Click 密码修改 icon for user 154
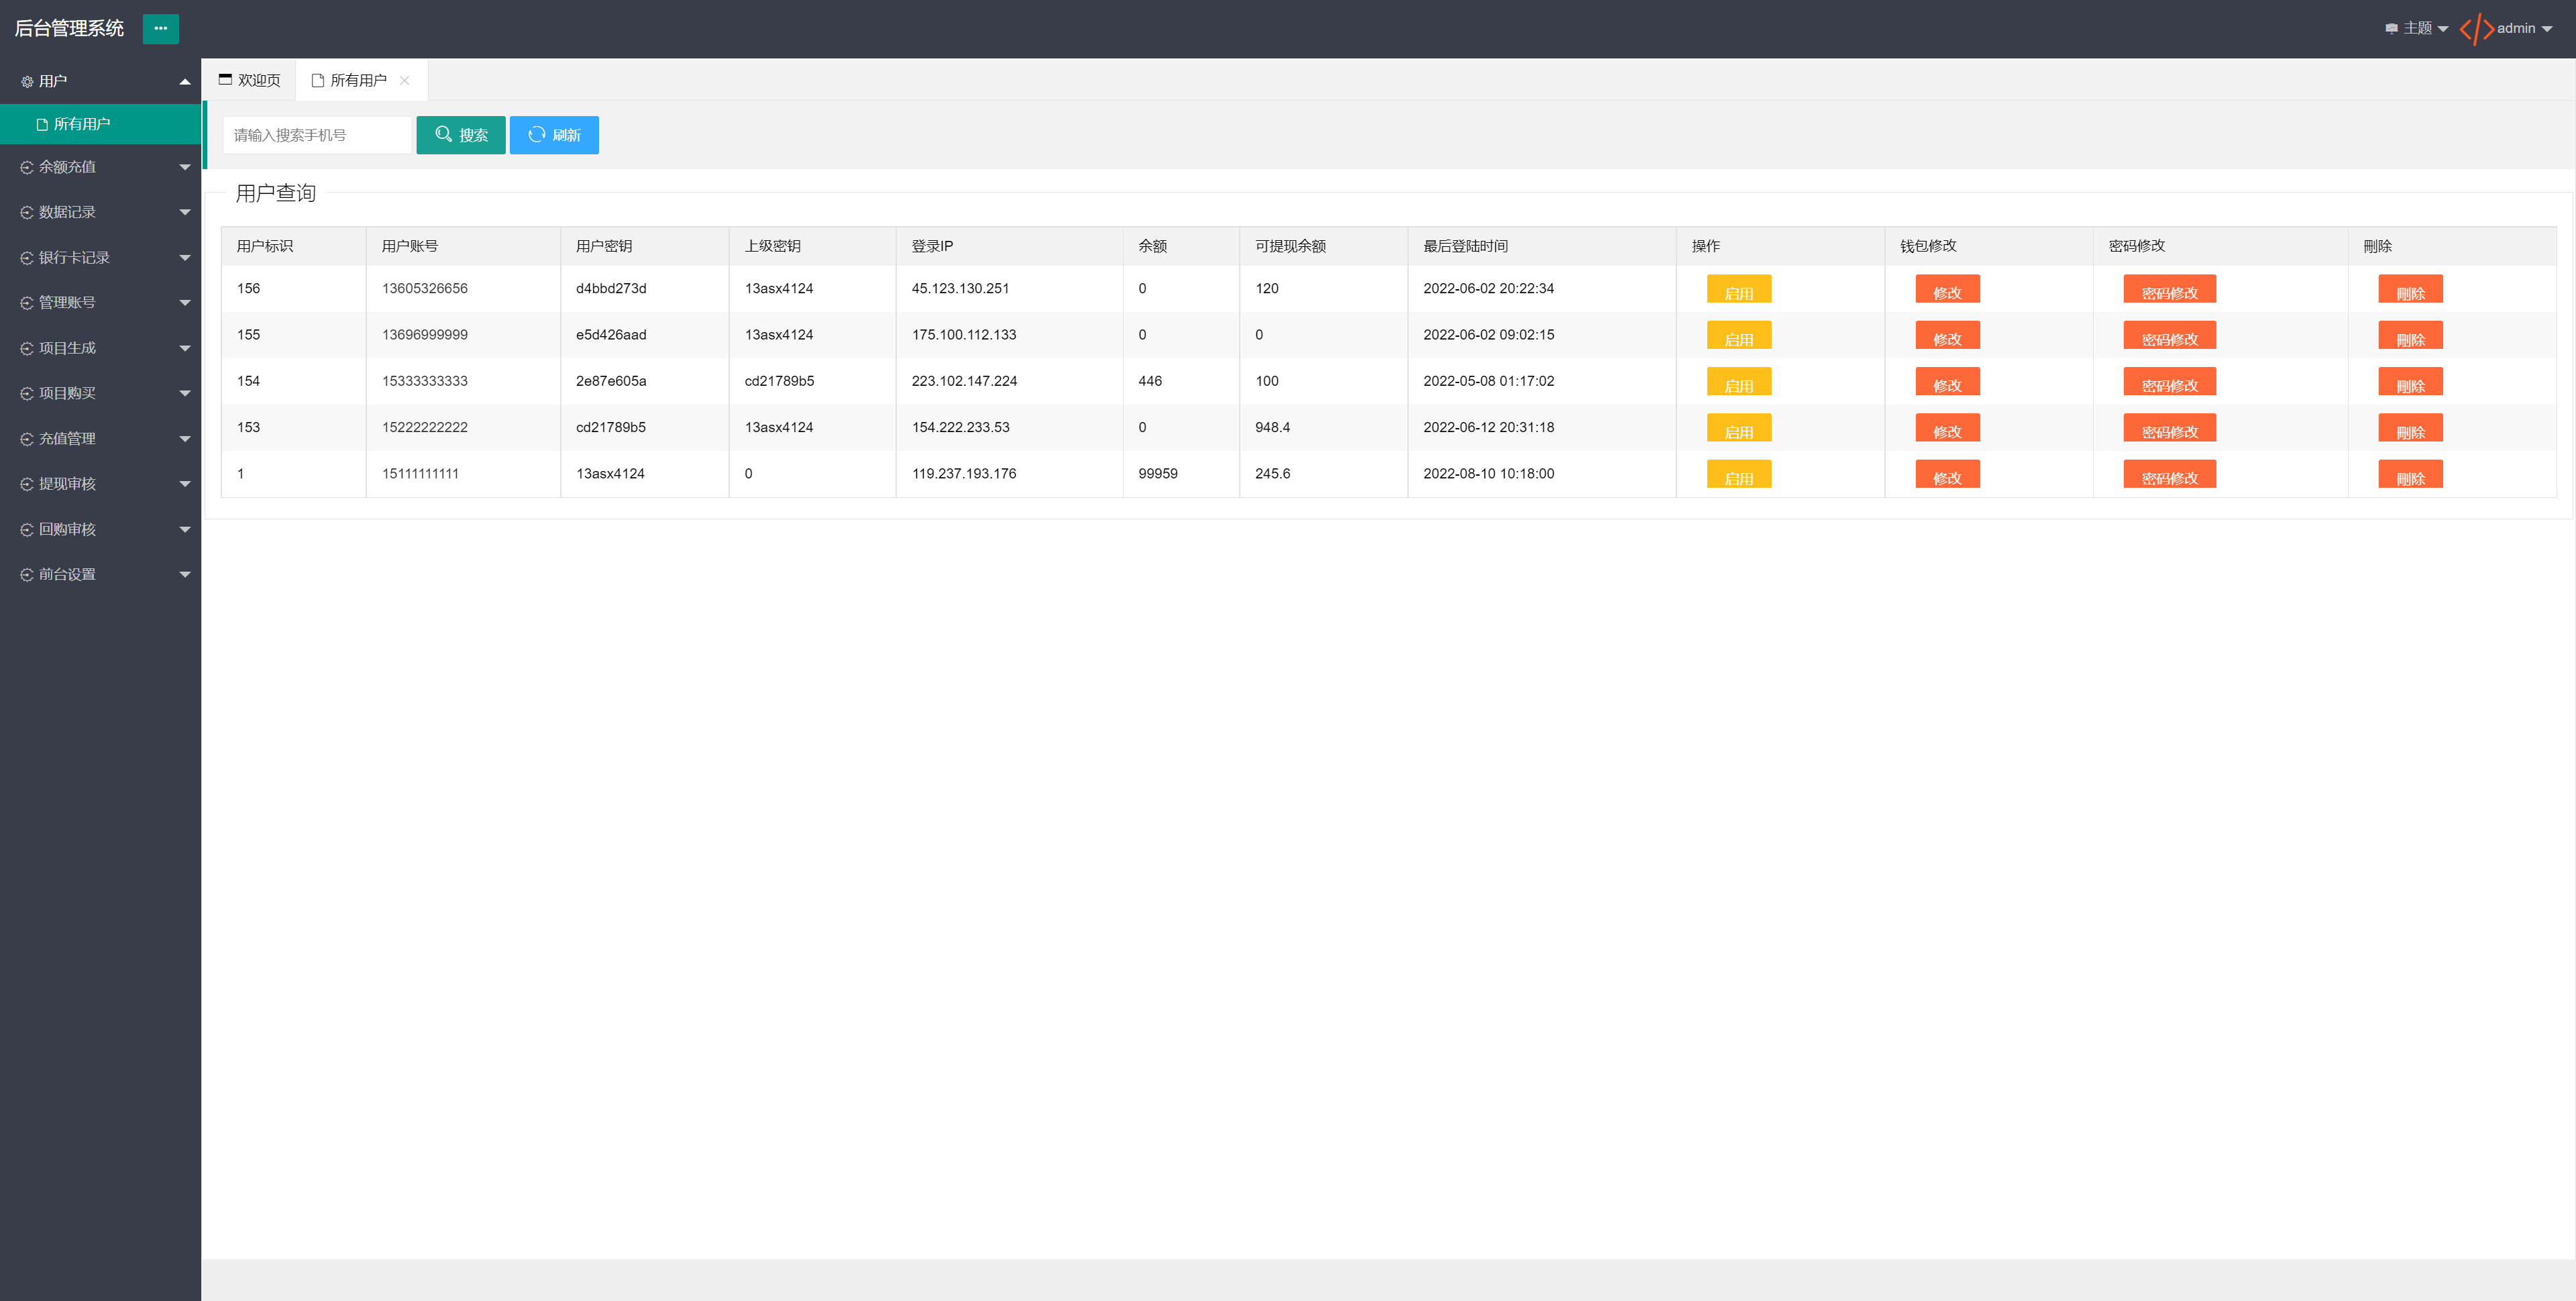This screenshot has height=1301, width=2576. click(x=2168, y=383)
